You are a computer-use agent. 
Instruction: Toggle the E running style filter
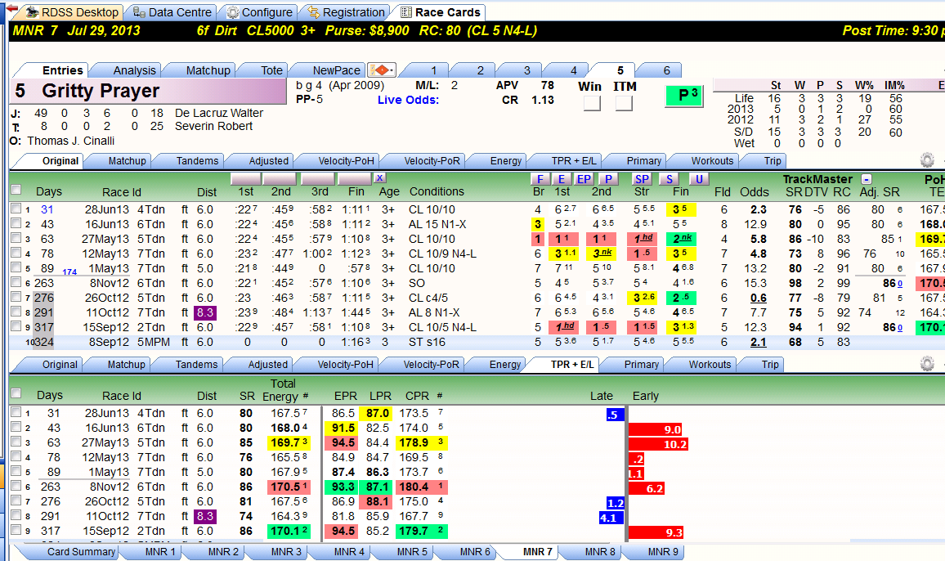pos(561,179)
